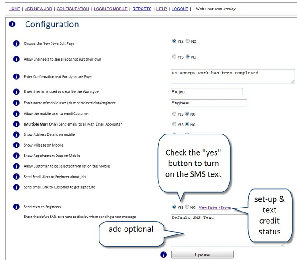Open CONFIGURATION in the navigation bar
This screenshot has width=297, height=260.
coord(73,9)
